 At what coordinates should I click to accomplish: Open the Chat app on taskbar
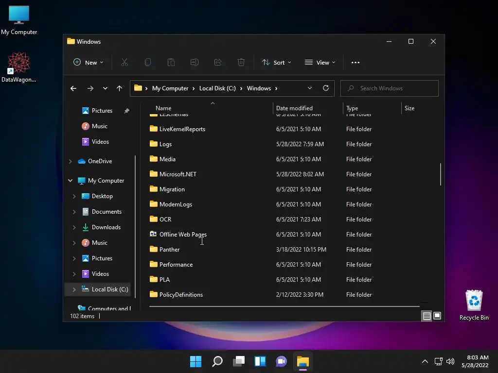pos(282,361)
